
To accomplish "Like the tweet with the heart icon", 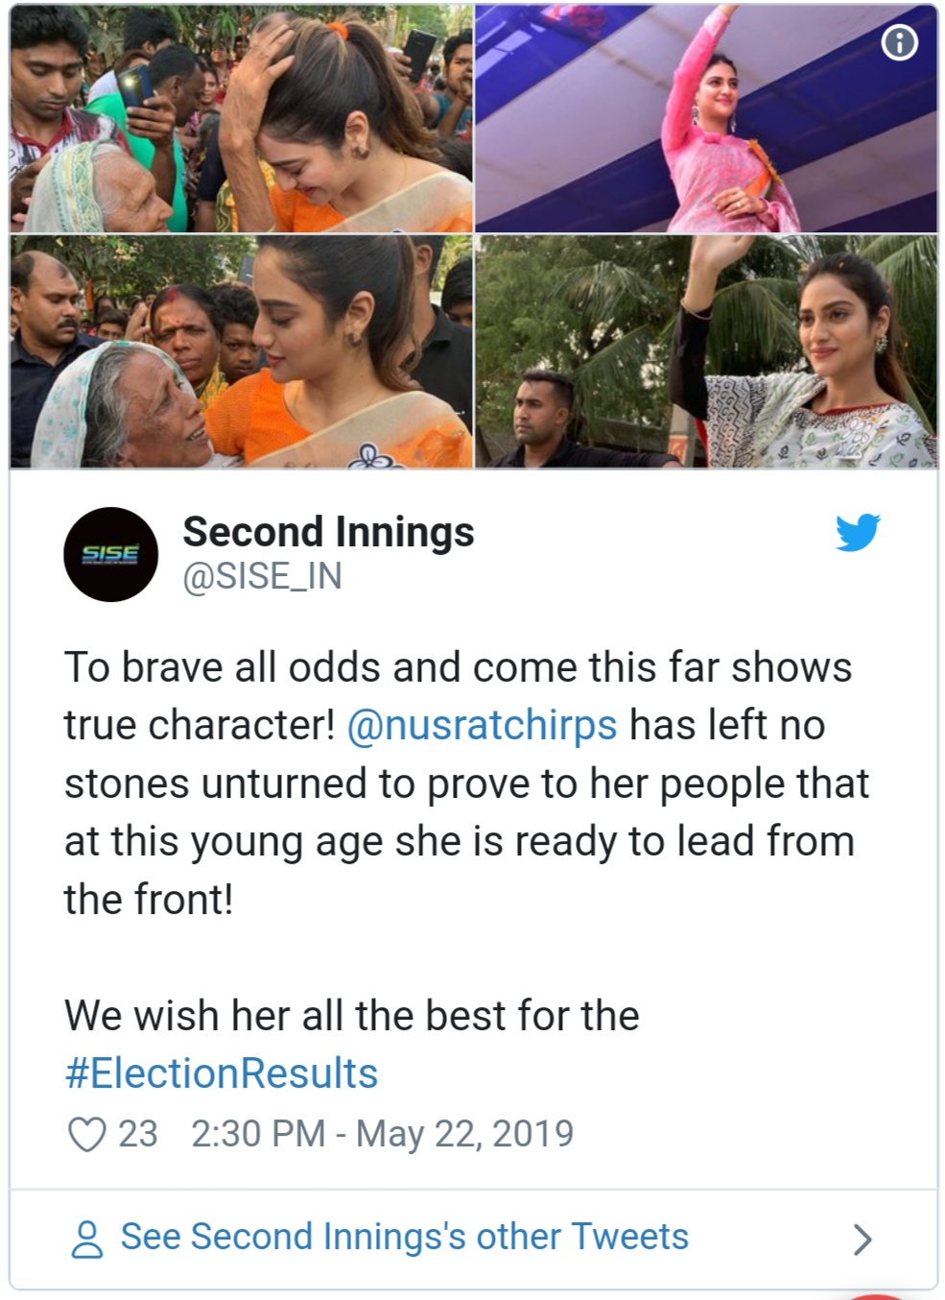I will (87, 1134).
